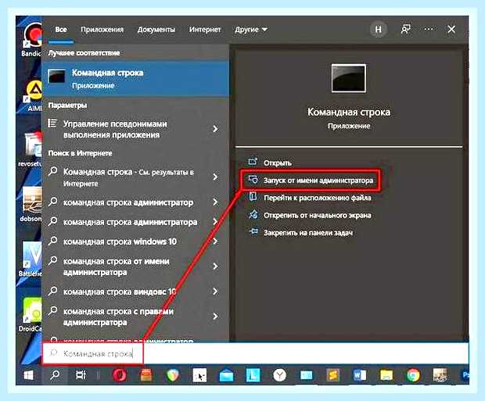Close the search panel with X

pos(451,30)
